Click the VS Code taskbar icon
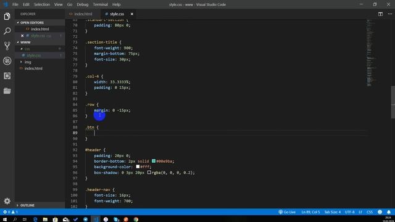 96,220
